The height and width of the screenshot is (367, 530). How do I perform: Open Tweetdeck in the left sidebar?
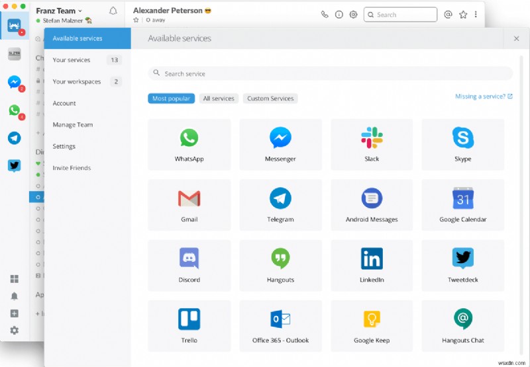[14, 165]
